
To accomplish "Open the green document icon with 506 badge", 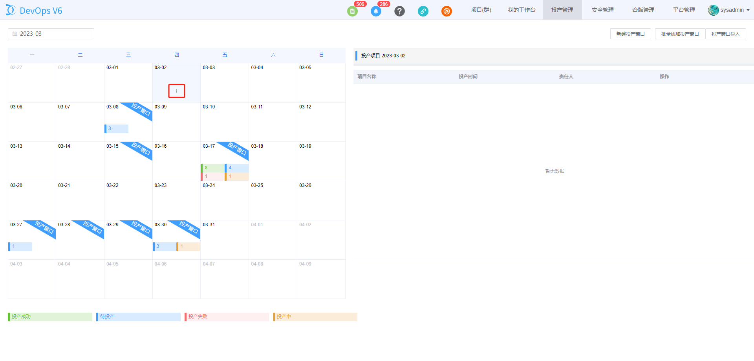I will click(352, 11).
